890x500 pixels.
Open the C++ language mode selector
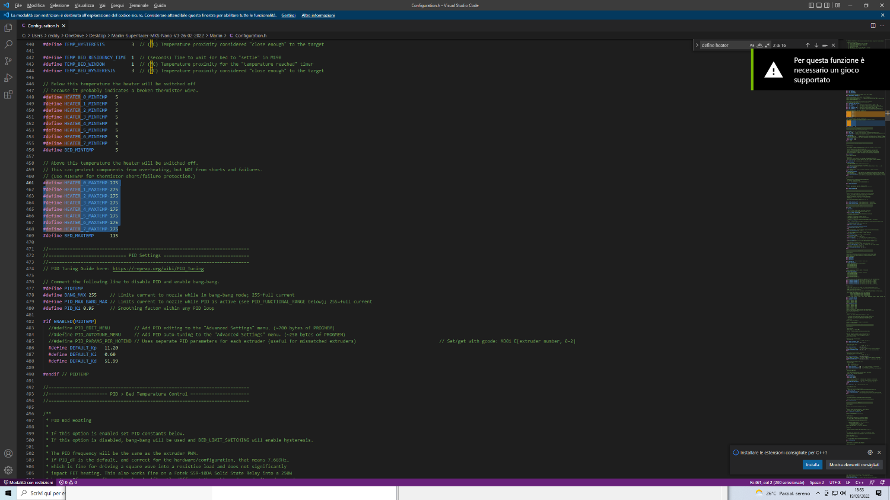pyautogui.click(x=859, y=482)
